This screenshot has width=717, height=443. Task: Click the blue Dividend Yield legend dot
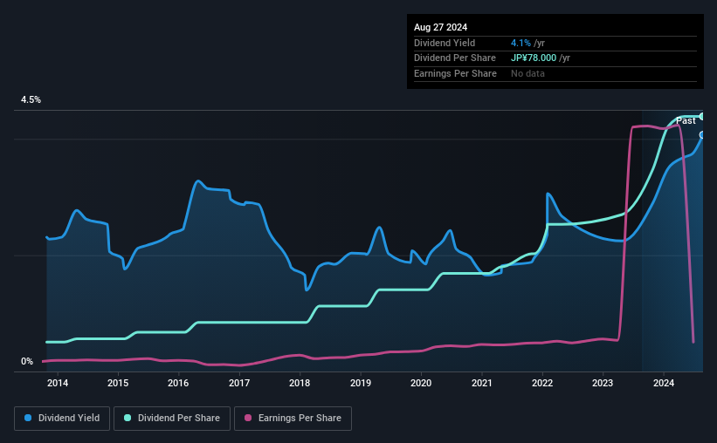point(28,418)
